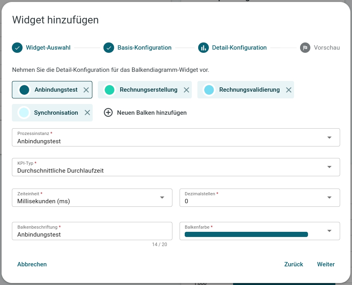352x285 pixels.
Task: Remove the Rechnungserstellung bar chip
Action: point(186,90)
